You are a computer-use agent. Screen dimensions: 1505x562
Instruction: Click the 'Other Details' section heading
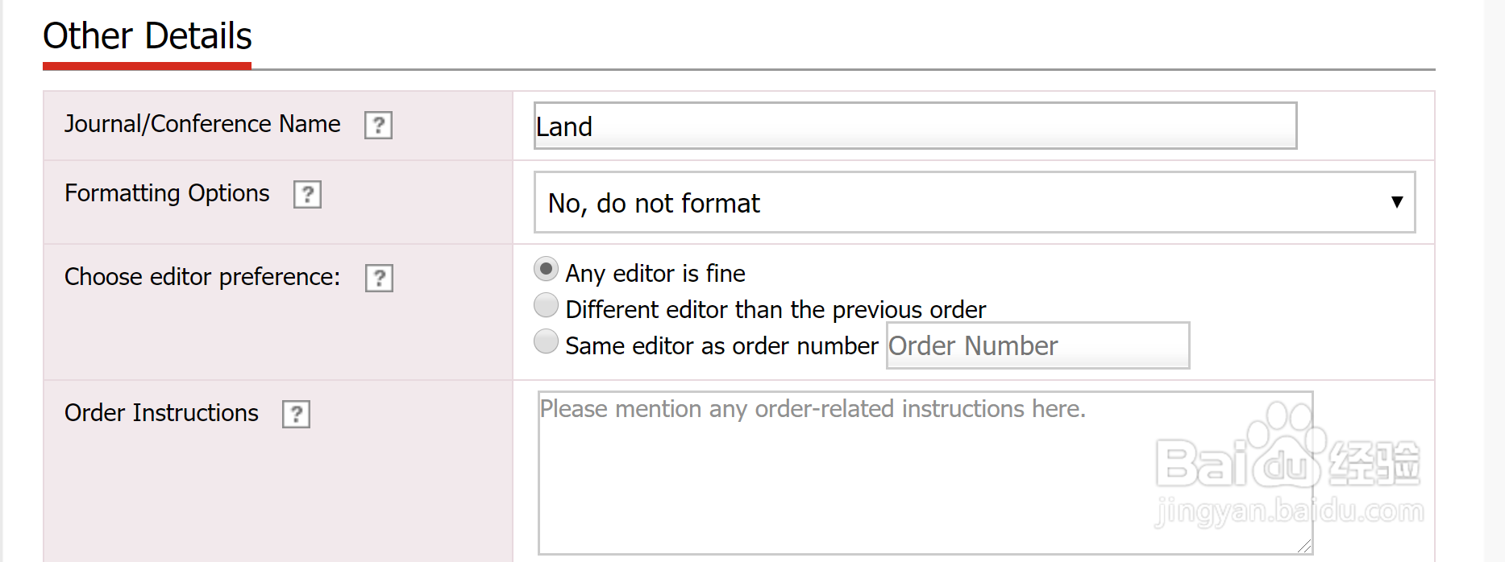(148, 36)
